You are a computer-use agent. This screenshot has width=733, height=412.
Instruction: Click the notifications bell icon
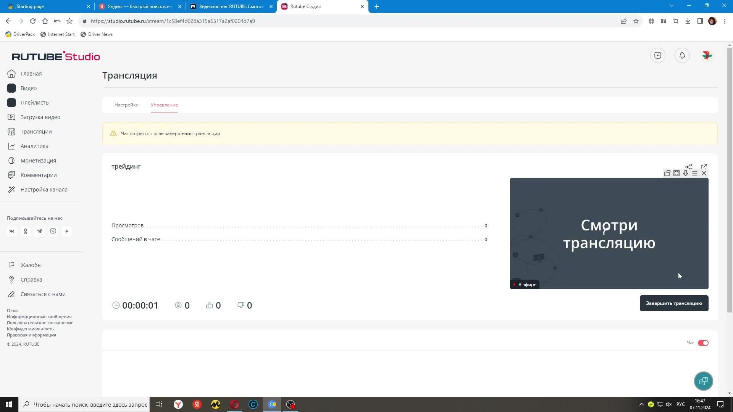pyautogui.click(x=682, y=56)
